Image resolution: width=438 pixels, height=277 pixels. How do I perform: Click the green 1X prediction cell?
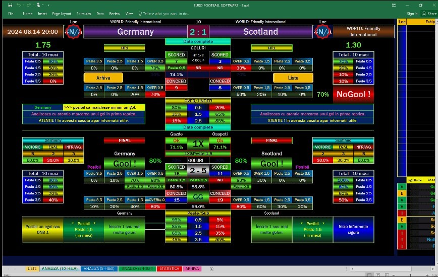pyautogui.click(x=198, y=144)
